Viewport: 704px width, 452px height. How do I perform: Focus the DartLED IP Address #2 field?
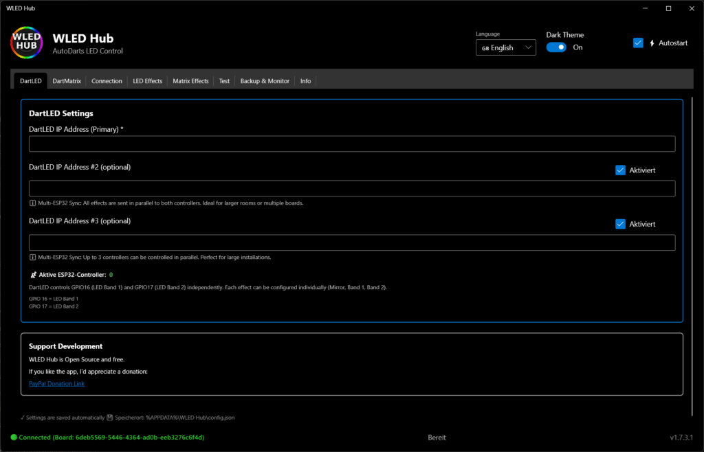(x=351, y=188)
